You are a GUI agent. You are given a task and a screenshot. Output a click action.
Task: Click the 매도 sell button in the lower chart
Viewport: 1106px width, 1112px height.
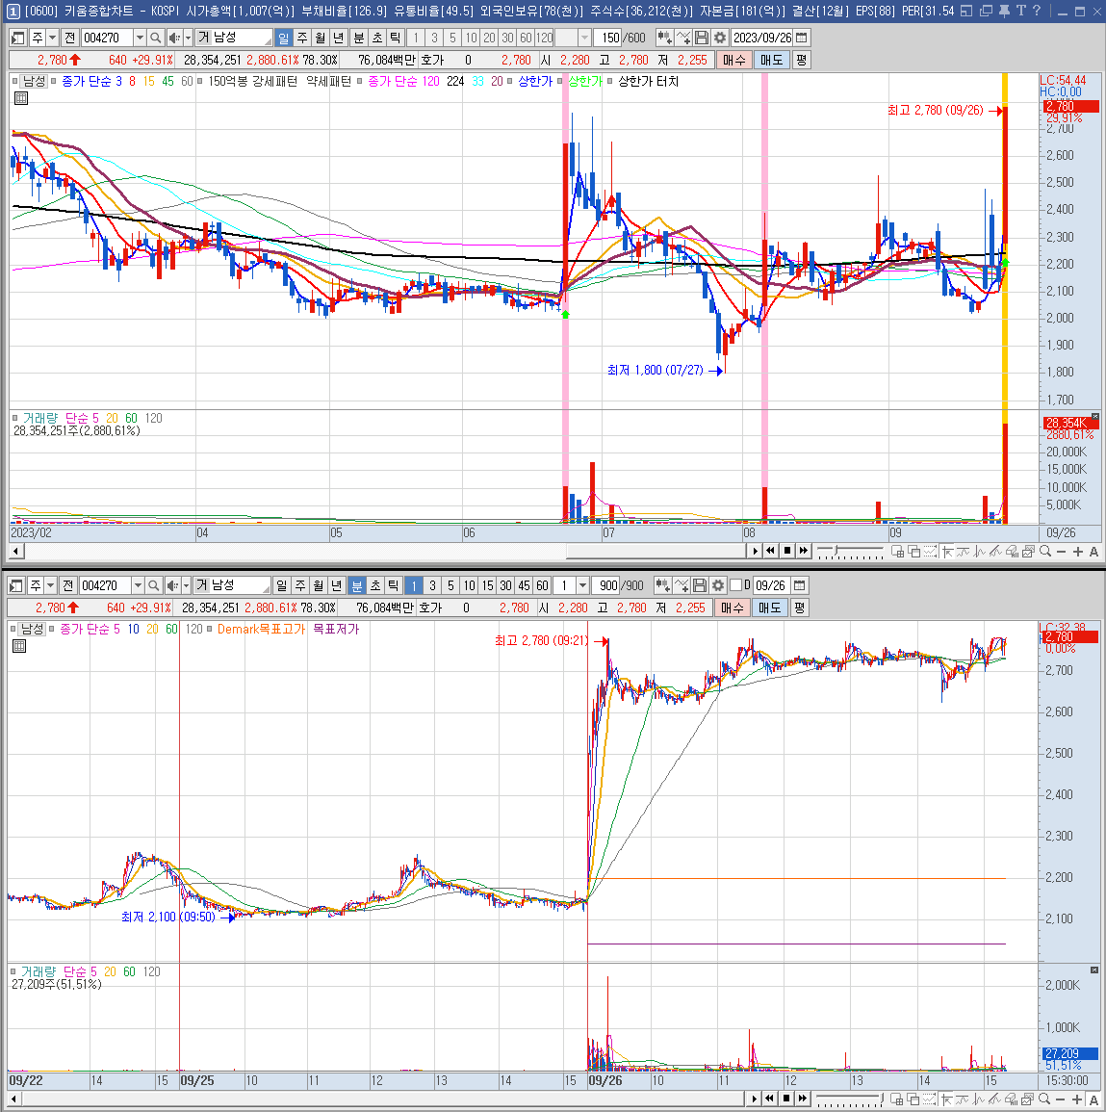(x=769, y=608)
